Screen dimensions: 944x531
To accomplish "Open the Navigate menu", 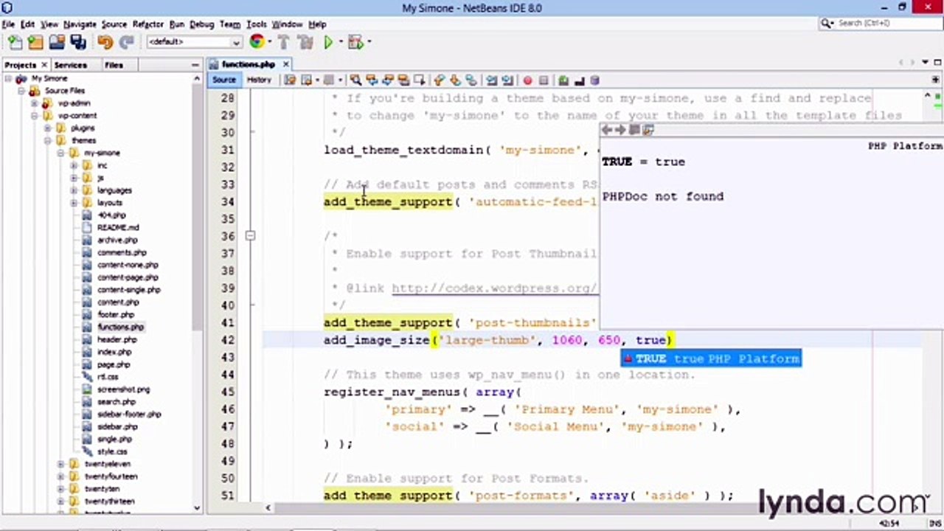I will coord(79,24).
